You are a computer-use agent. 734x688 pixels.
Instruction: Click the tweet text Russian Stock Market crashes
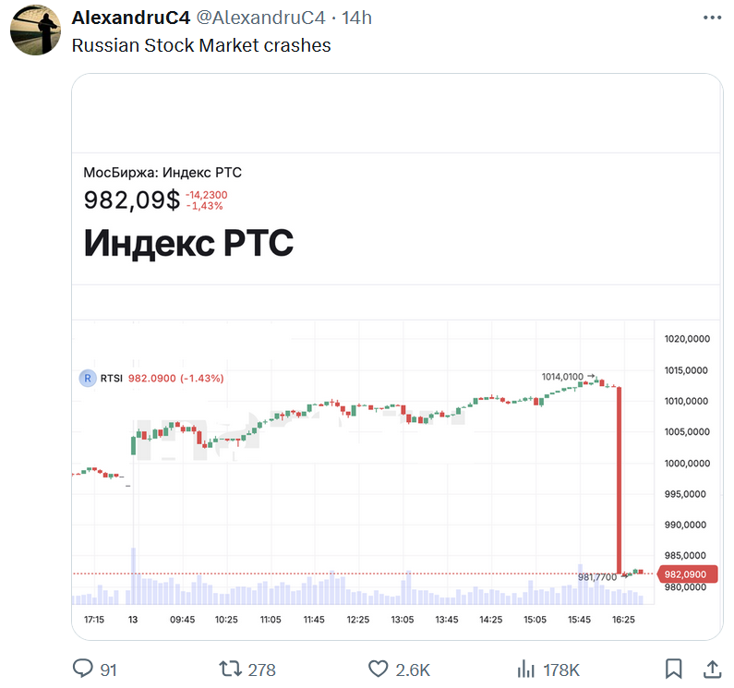201,45
